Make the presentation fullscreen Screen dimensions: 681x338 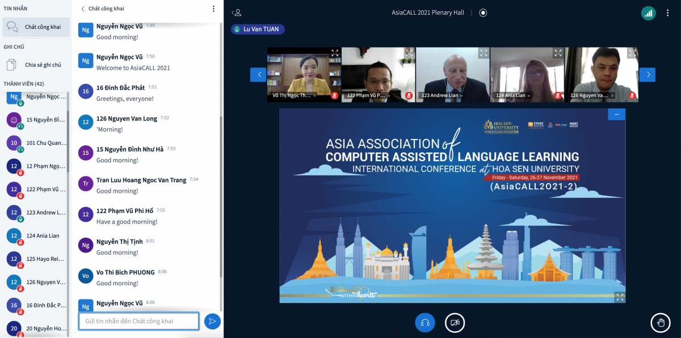[620, 297]
